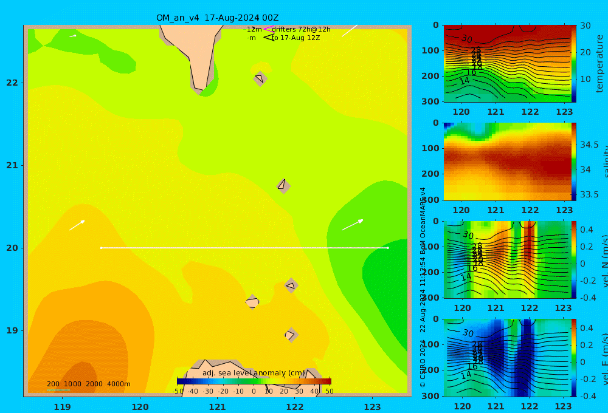Click the temperature section plot
The height and width of the screenshot is (413, 608).
[x=507, y=64]
